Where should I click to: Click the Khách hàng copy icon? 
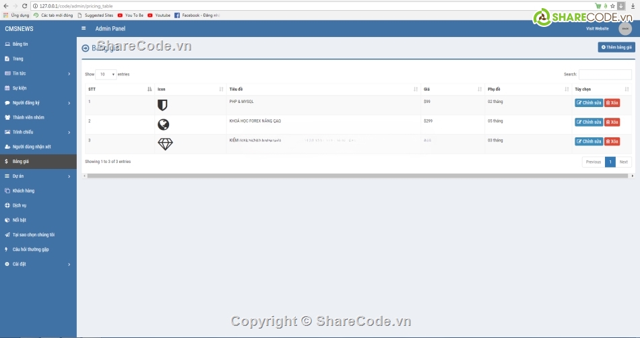tap(7, 191)
